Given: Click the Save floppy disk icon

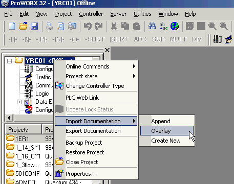Looking at the screenshot, I should 34,26.
